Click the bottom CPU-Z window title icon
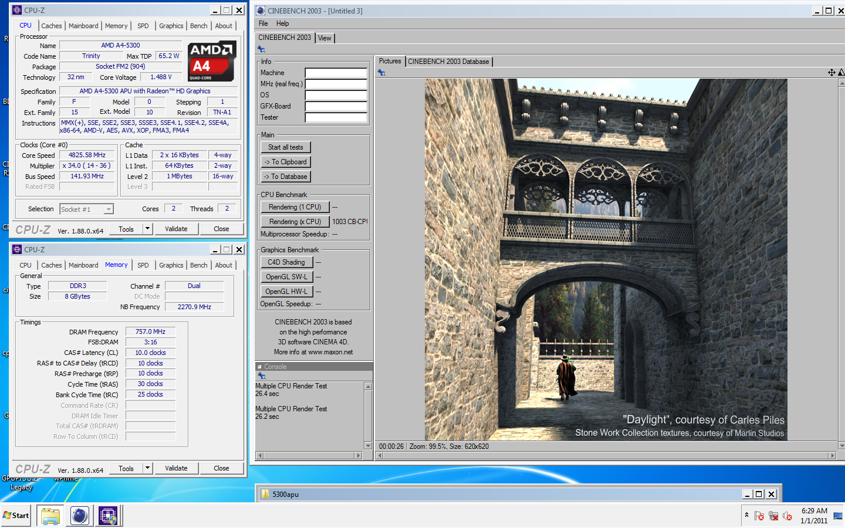The image size is (845, 528). click(17, 249)
